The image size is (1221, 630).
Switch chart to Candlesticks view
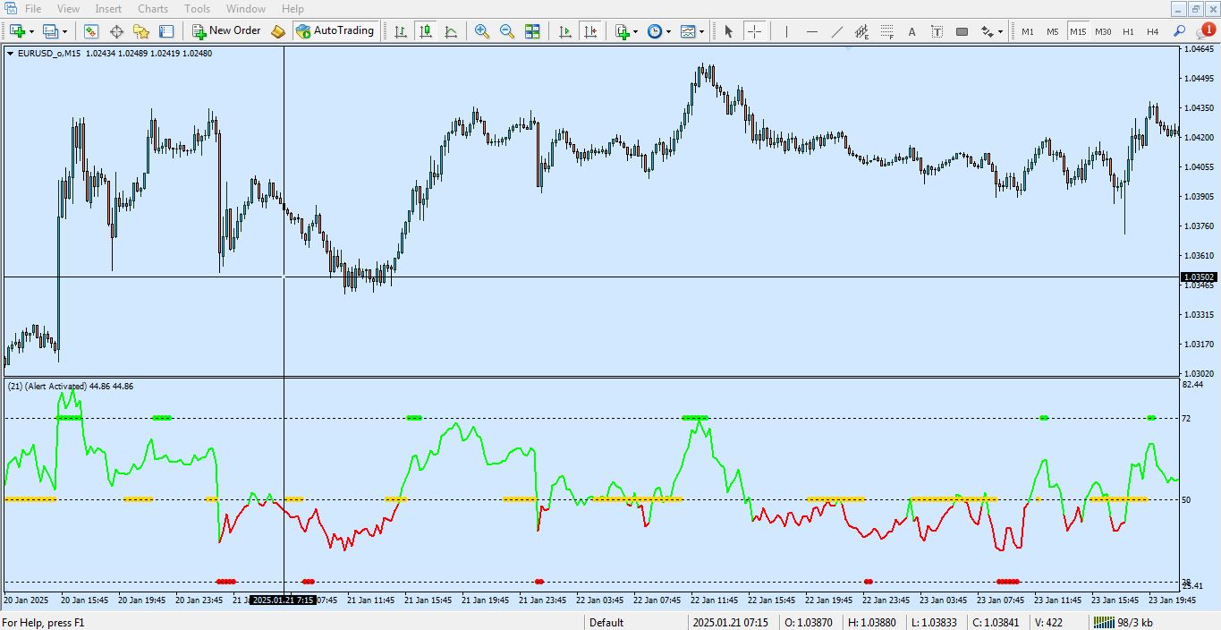[x=425, y=31]
